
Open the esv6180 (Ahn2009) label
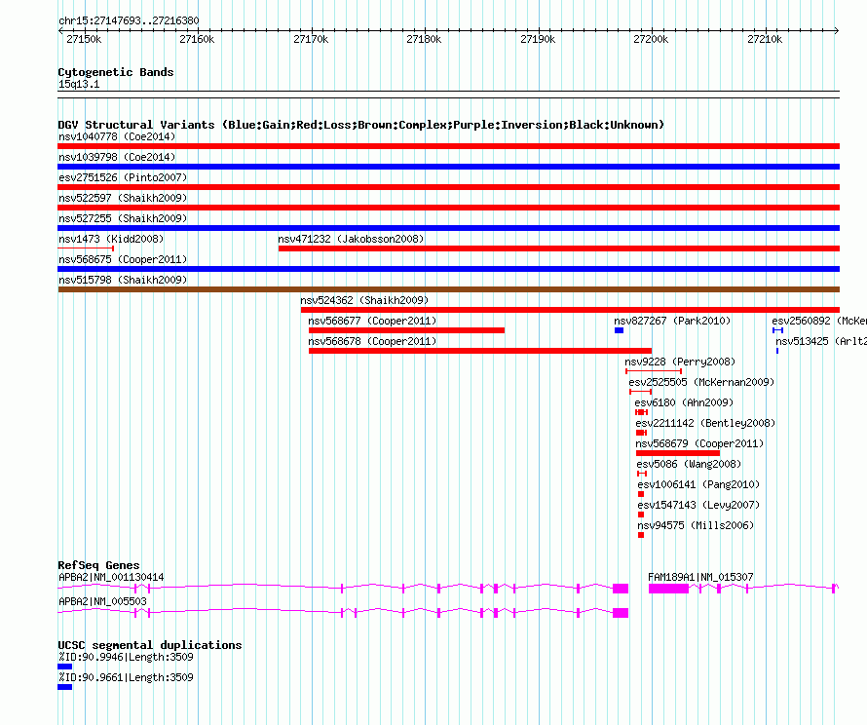684,402
